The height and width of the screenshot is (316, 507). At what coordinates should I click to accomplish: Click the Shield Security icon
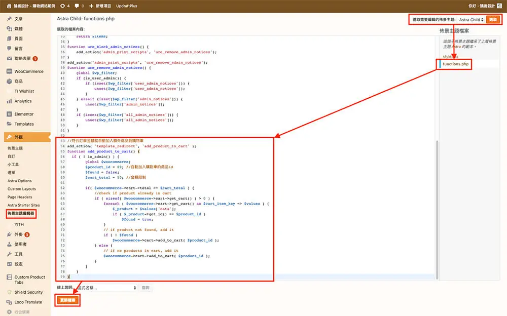click(9, 292)
